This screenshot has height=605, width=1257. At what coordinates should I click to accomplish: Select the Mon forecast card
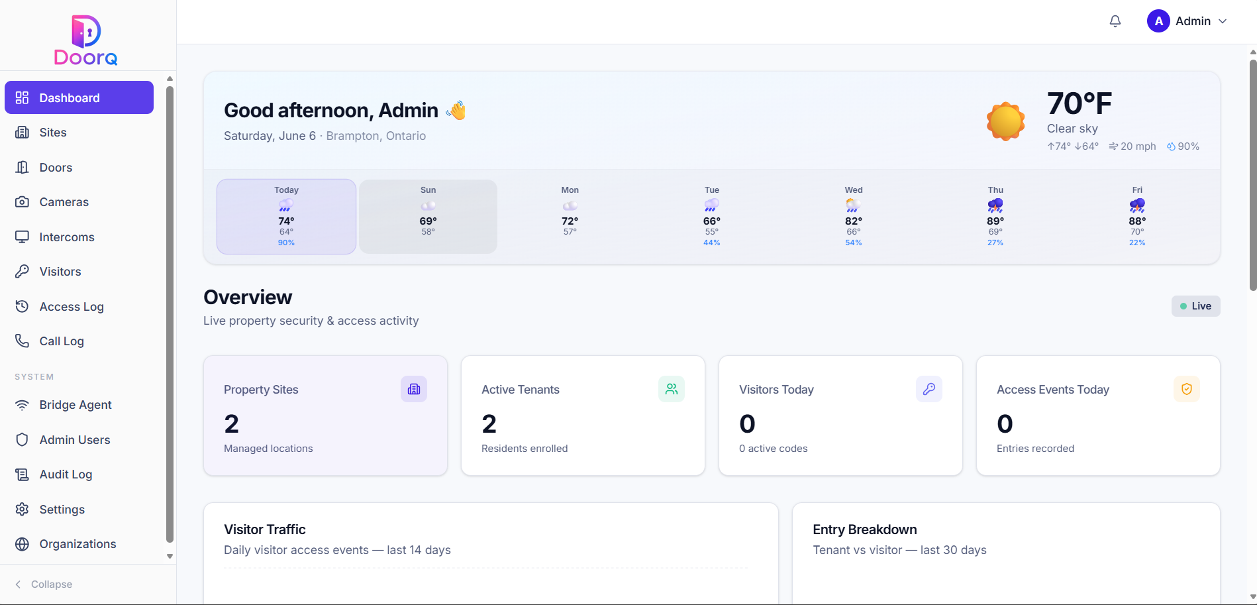point(570,216)
